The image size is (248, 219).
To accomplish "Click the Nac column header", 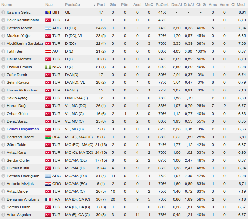I will point(49,5).
